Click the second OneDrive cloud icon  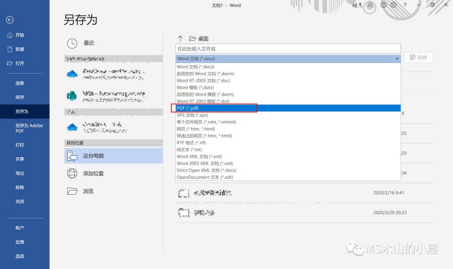72,127
